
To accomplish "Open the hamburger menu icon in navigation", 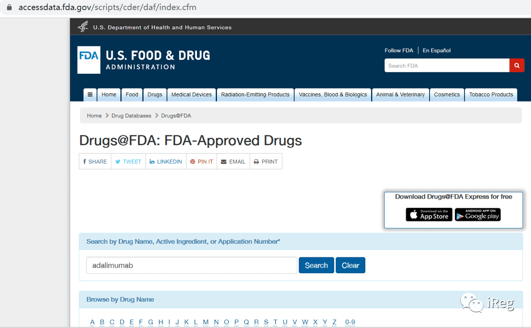I will pos(90,95).
